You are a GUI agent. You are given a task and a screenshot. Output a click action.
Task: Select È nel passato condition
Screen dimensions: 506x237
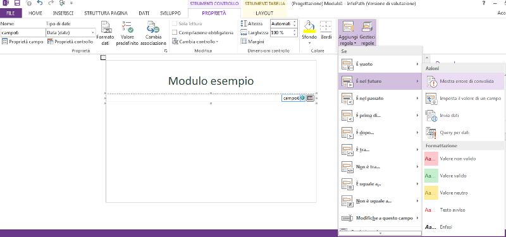pyautogui.click(x=380, y=99)
